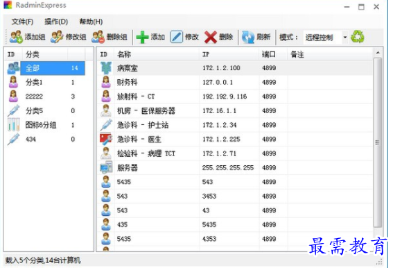The height and width of the screenshot is (268, 393).
Task: Click the entry named 435
Action: 122,224
